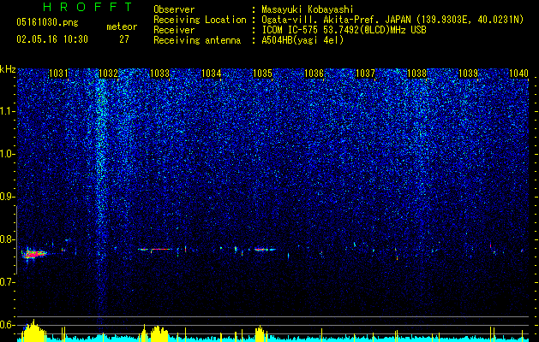Click the 1036 time marker
The width and height of the screenshot is (539, 342).
pos(314,73)
